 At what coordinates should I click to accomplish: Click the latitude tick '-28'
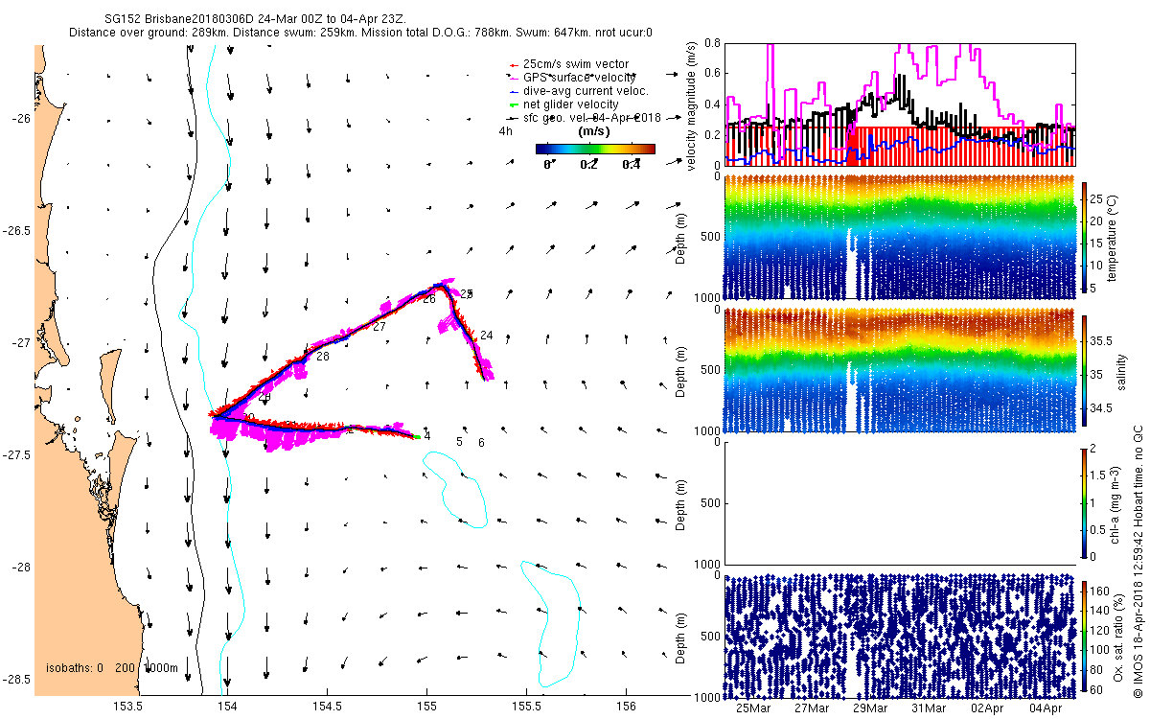coord(21,567)
